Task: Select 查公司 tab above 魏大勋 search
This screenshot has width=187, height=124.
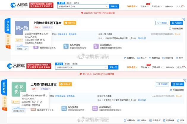Action: tap(61, 3)
